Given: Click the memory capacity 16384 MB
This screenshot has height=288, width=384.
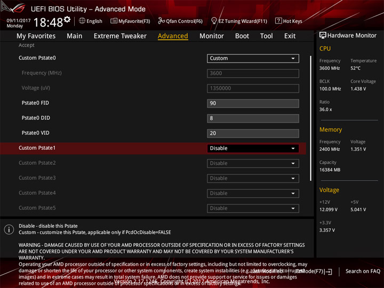Looking at the screenshot, I should click(x=330, y=170).
